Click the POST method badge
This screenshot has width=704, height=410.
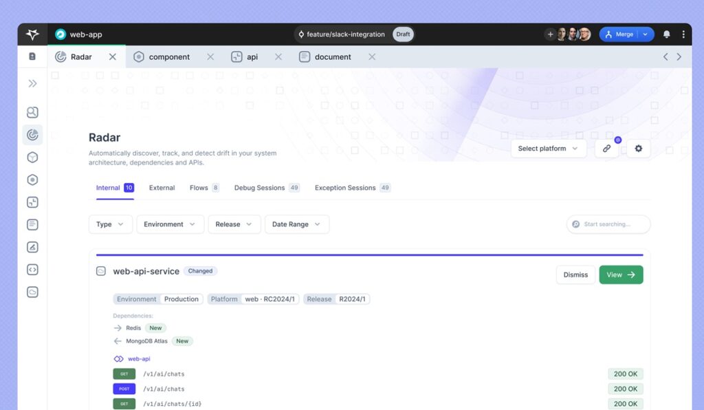click(x=124, y=389)
